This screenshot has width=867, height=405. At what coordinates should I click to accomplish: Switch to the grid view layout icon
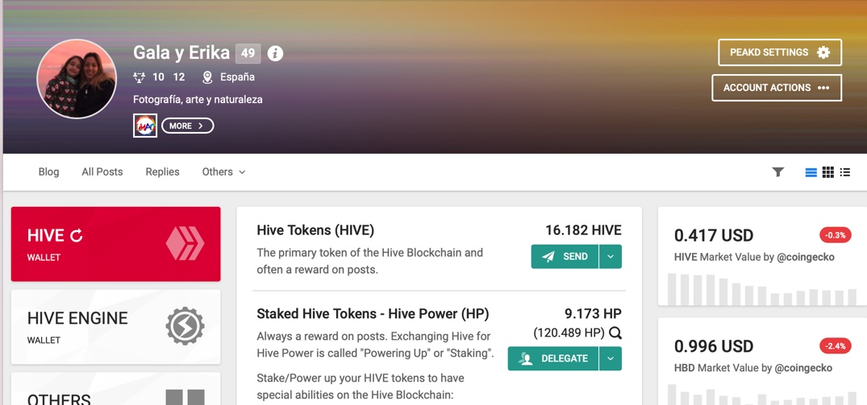827,172
